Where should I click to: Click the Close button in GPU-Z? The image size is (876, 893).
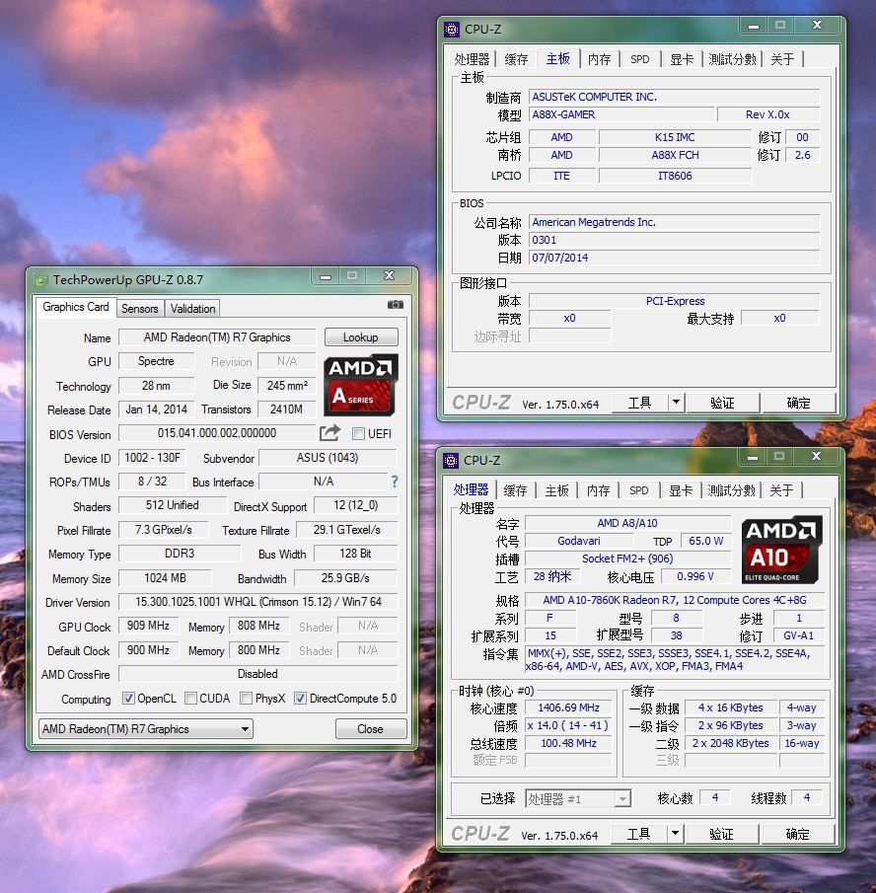pos(371,729)
